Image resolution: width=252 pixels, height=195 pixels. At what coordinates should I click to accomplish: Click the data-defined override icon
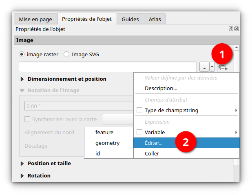pyautogui.click(x=223, y=67)
